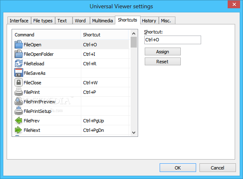Select the FileReload command name

(34, 64)
